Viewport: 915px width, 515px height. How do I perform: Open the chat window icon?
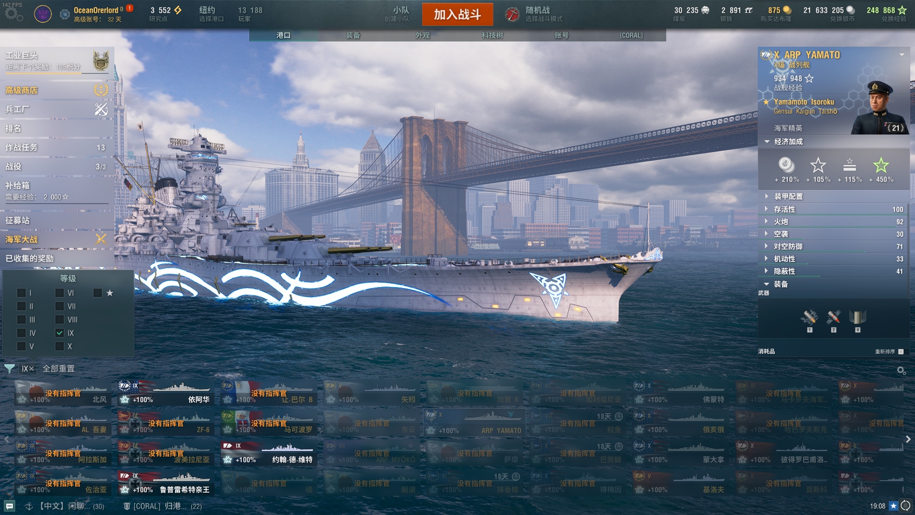coord(10,506)
